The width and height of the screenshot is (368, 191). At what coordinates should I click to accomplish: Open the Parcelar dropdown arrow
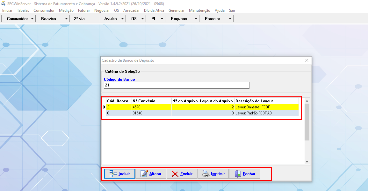[x=230, y=19]
